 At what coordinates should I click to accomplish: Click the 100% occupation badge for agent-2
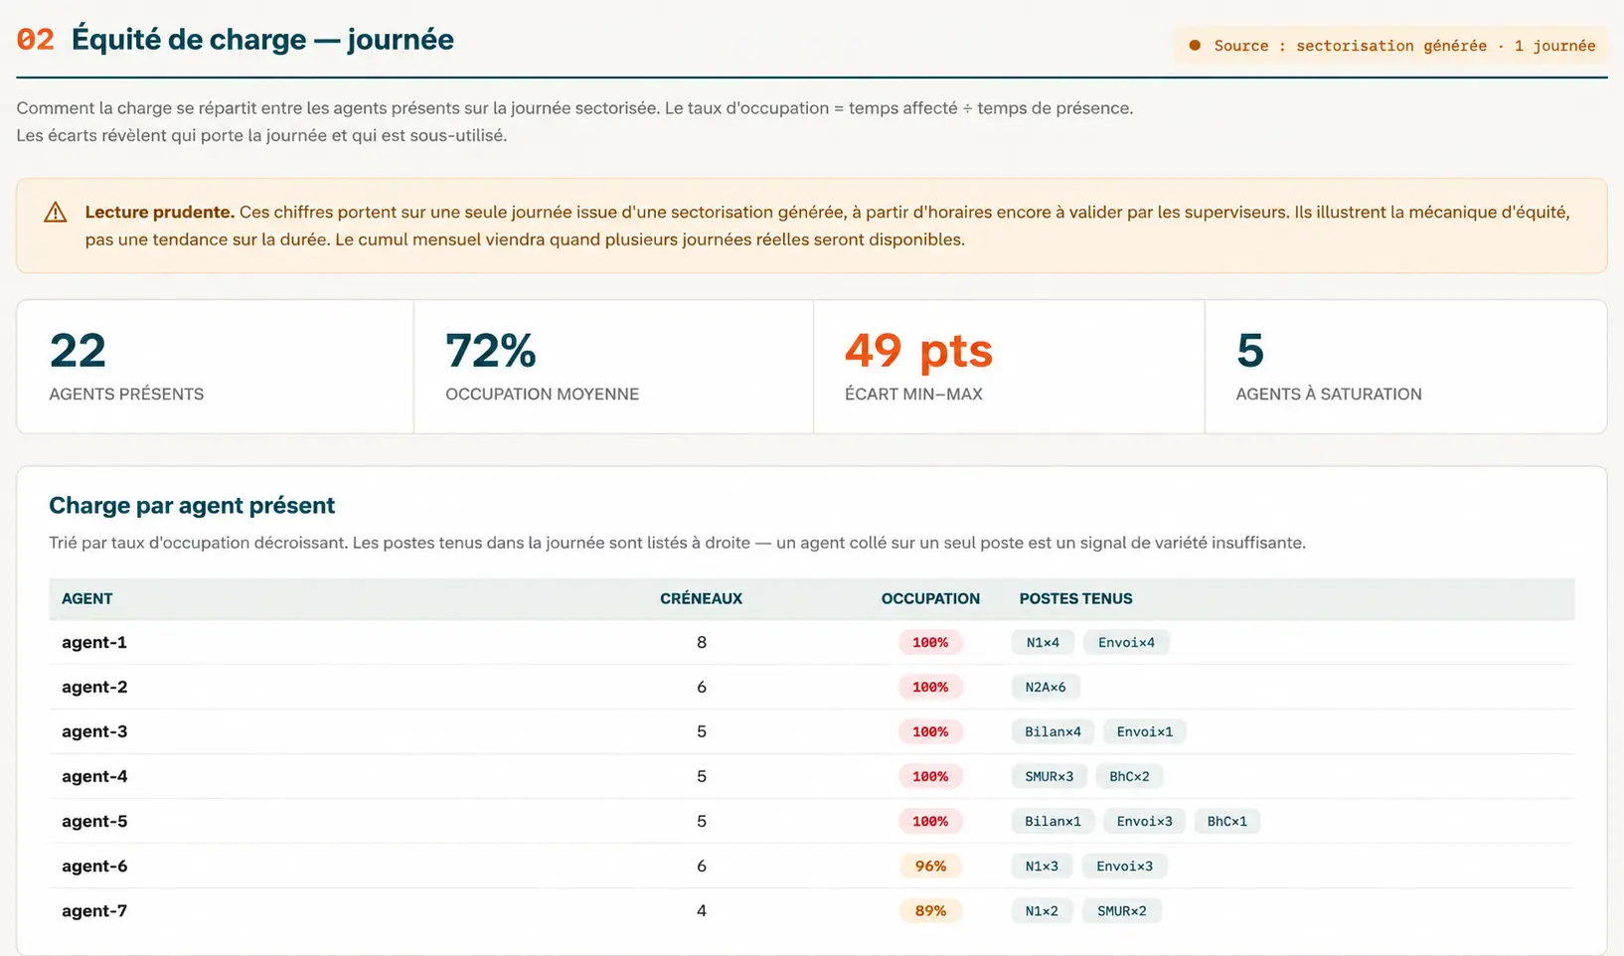click(930, 687)
